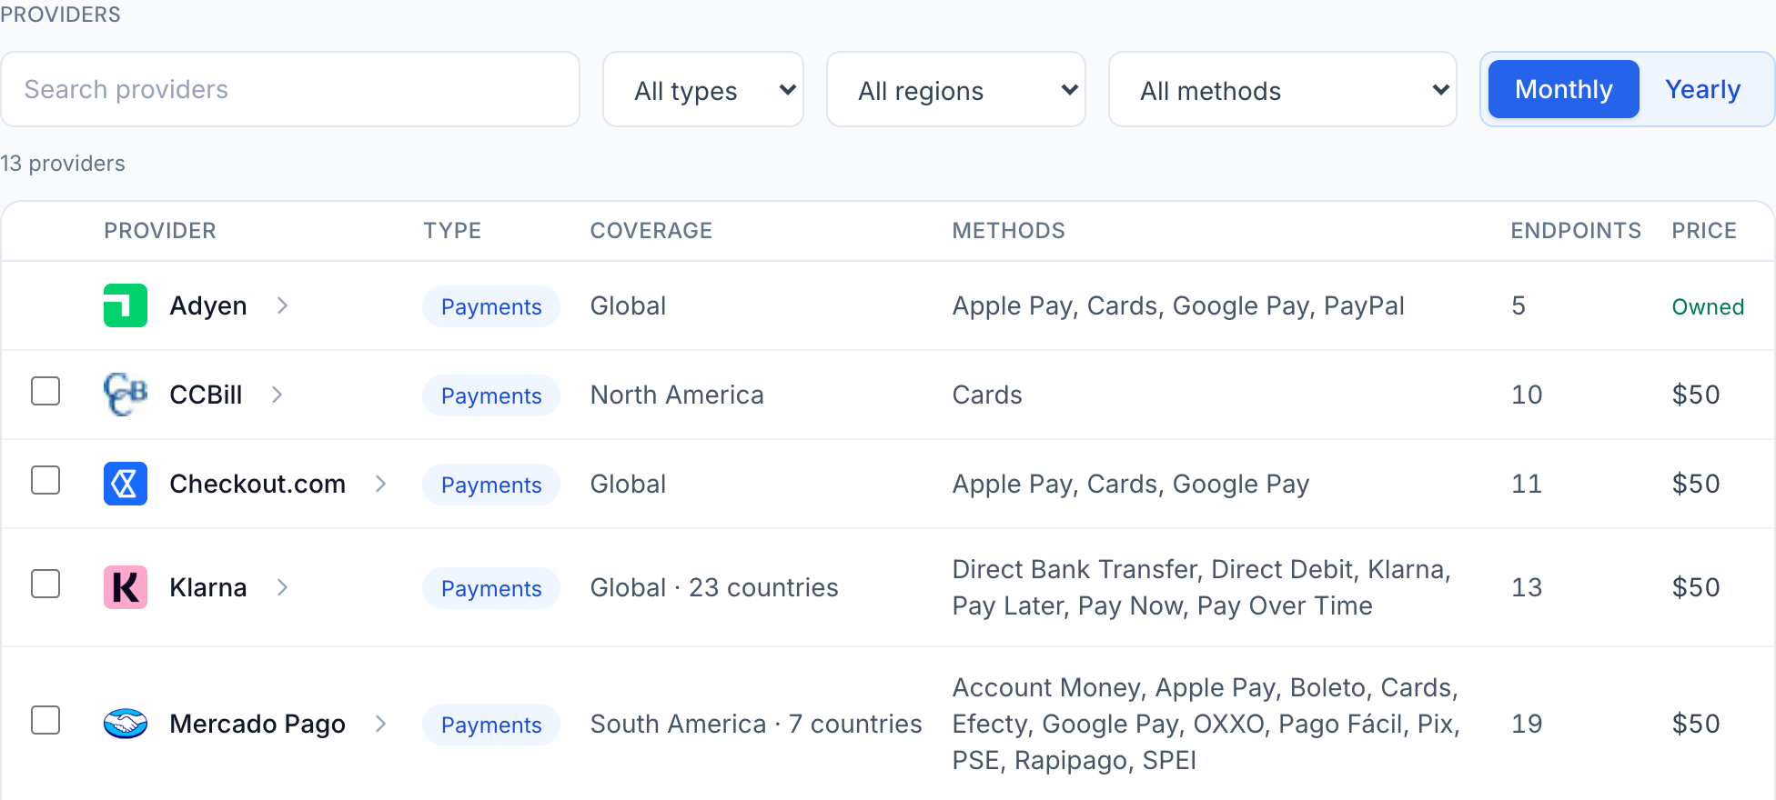
Task: Click the Adyen provider name
Action: click(x=208, y=305)
